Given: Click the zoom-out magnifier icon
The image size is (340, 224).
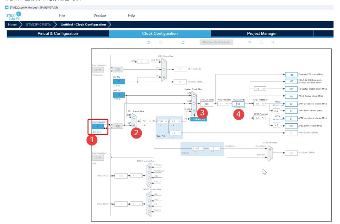Looking at the screenshot, I should pos(273,42).
